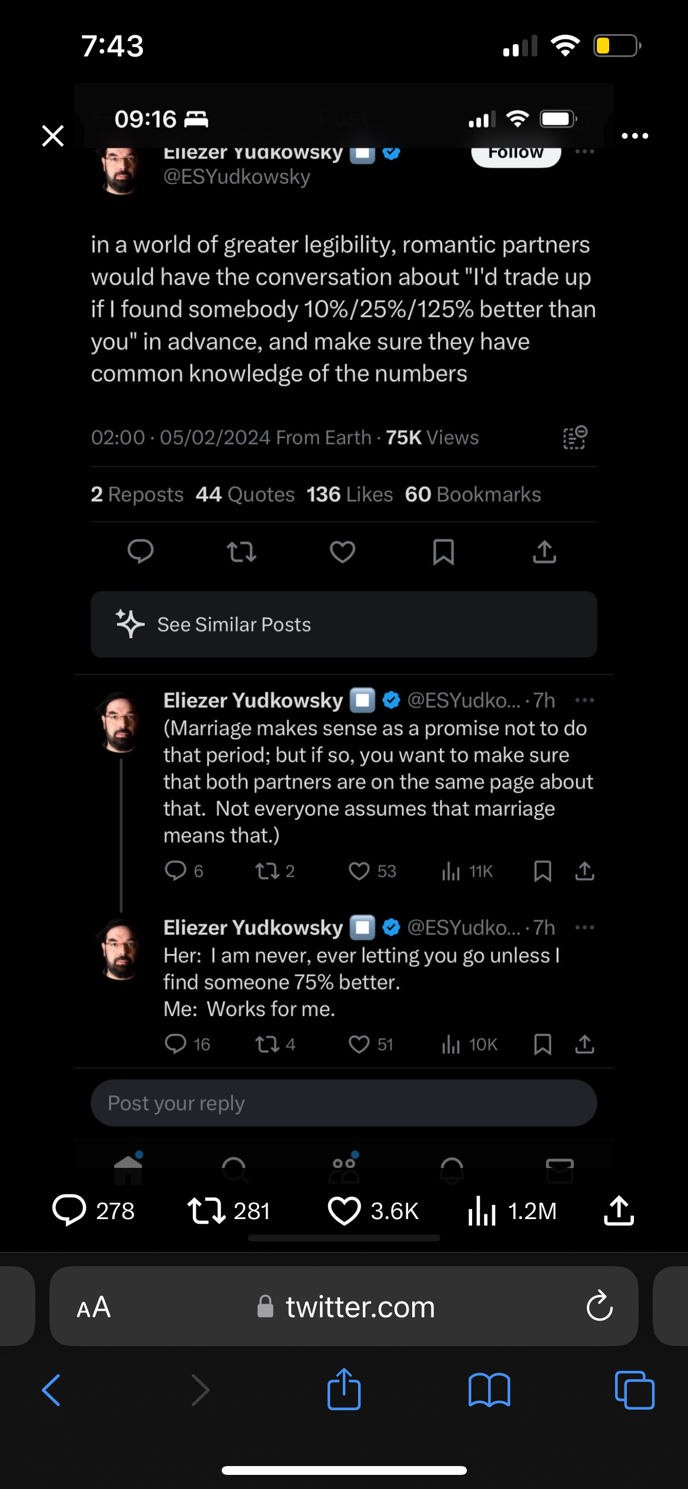Bookmark the main Yudkowsky post
688x1489 pixels.
pyautogui.click(x=443, y=552)
